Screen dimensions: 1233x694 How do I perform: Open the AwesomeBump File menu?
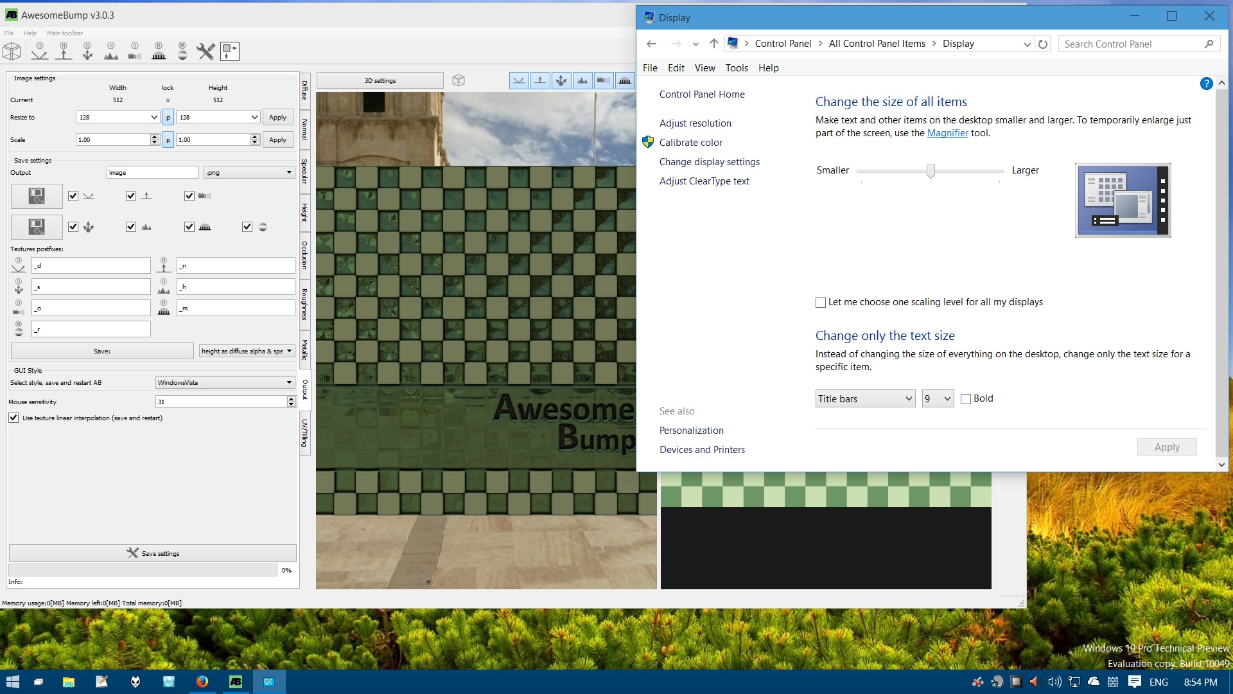click(9, 33)
